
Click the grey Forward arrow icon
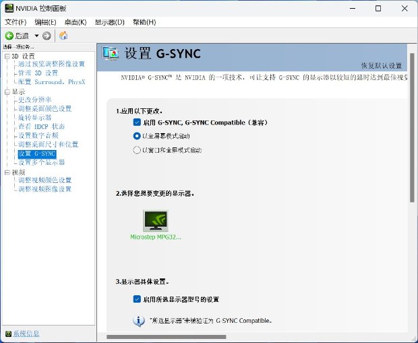pos(47,36)
